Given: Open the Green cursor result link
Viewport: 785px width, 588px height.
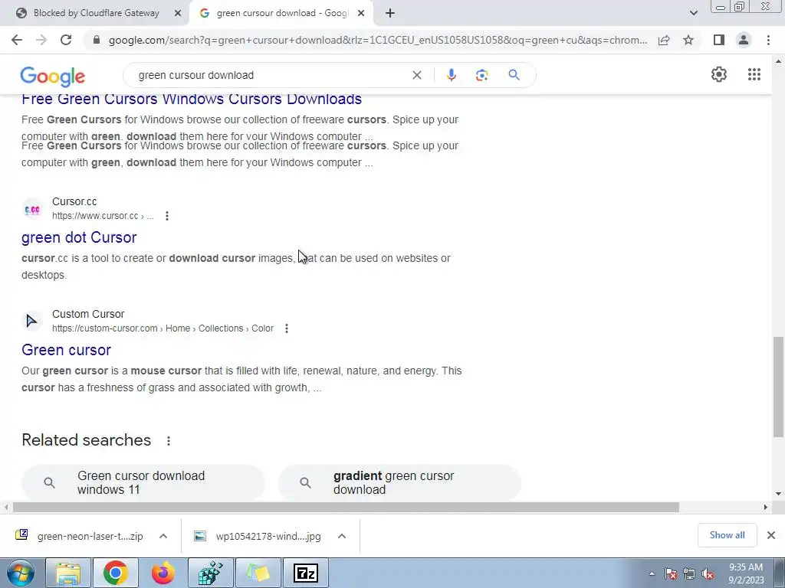Looking at the screenshot, I should click(x=66, y=350).
